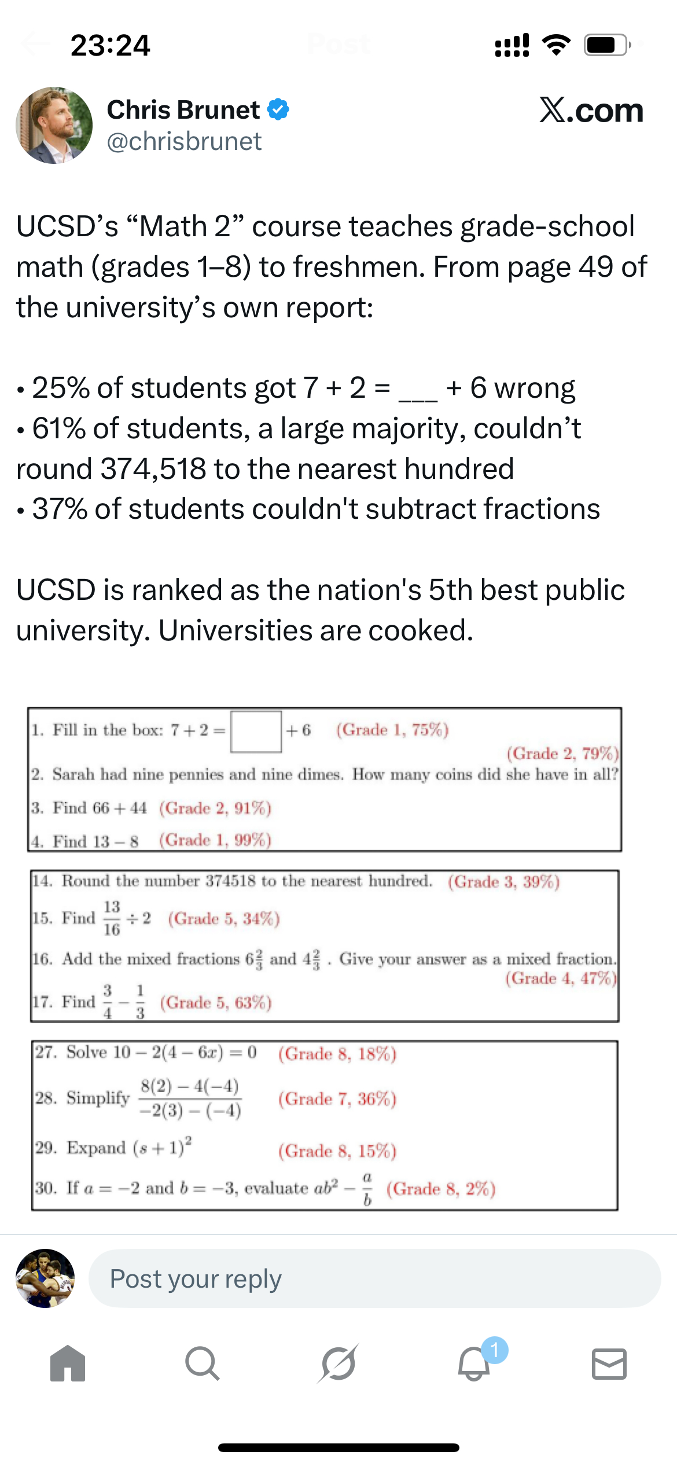
Task: Open Chris Brunet's profile avatar
Action: click(55, 124)
